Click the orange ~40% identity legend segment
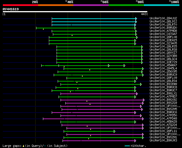This screenshot has width=182, height=148. coord(56,5)
